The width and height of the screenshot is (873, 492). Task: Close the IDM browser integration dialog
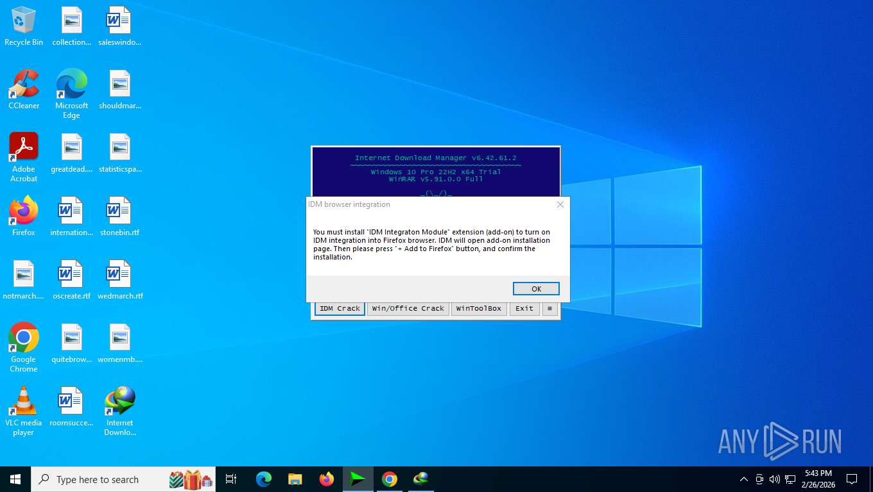coord(560,204)
